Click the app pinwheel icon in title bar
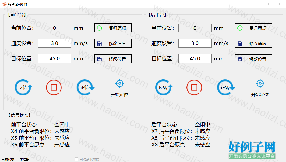This screenshot has height=162, width=286. click(x=4, y=4)
